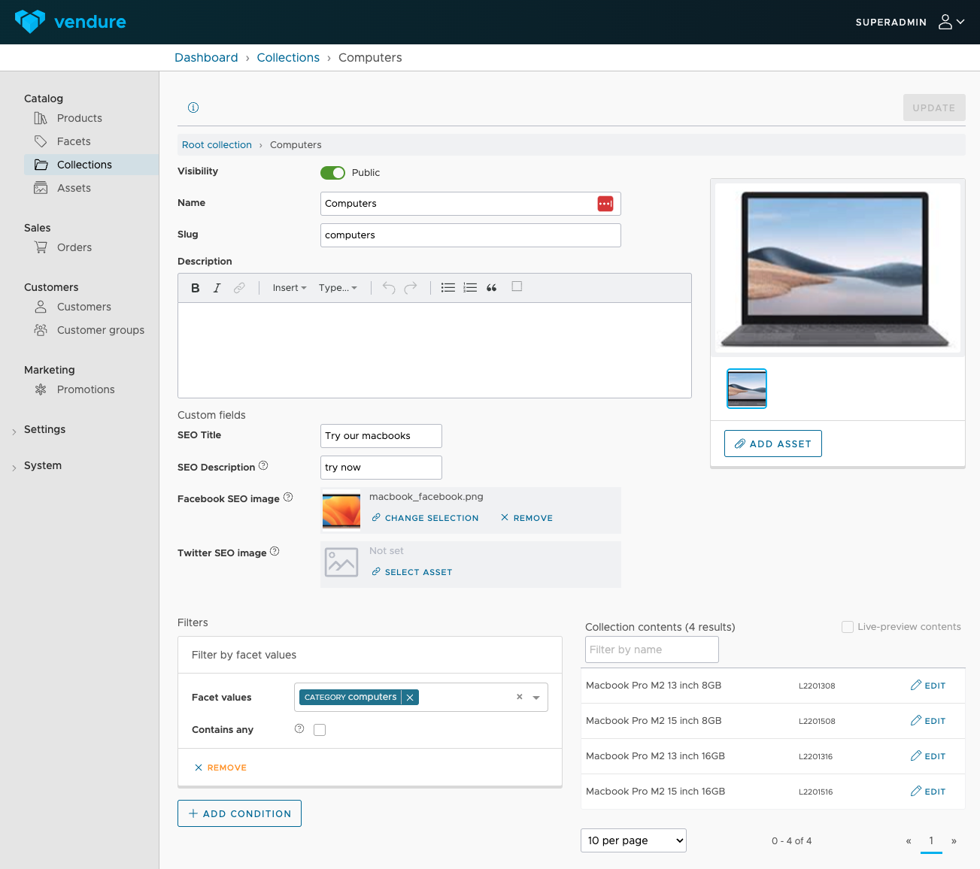The image size is (980, 869).
Task: Open the Facets sidebar item
Action: (x=74, y=141)
